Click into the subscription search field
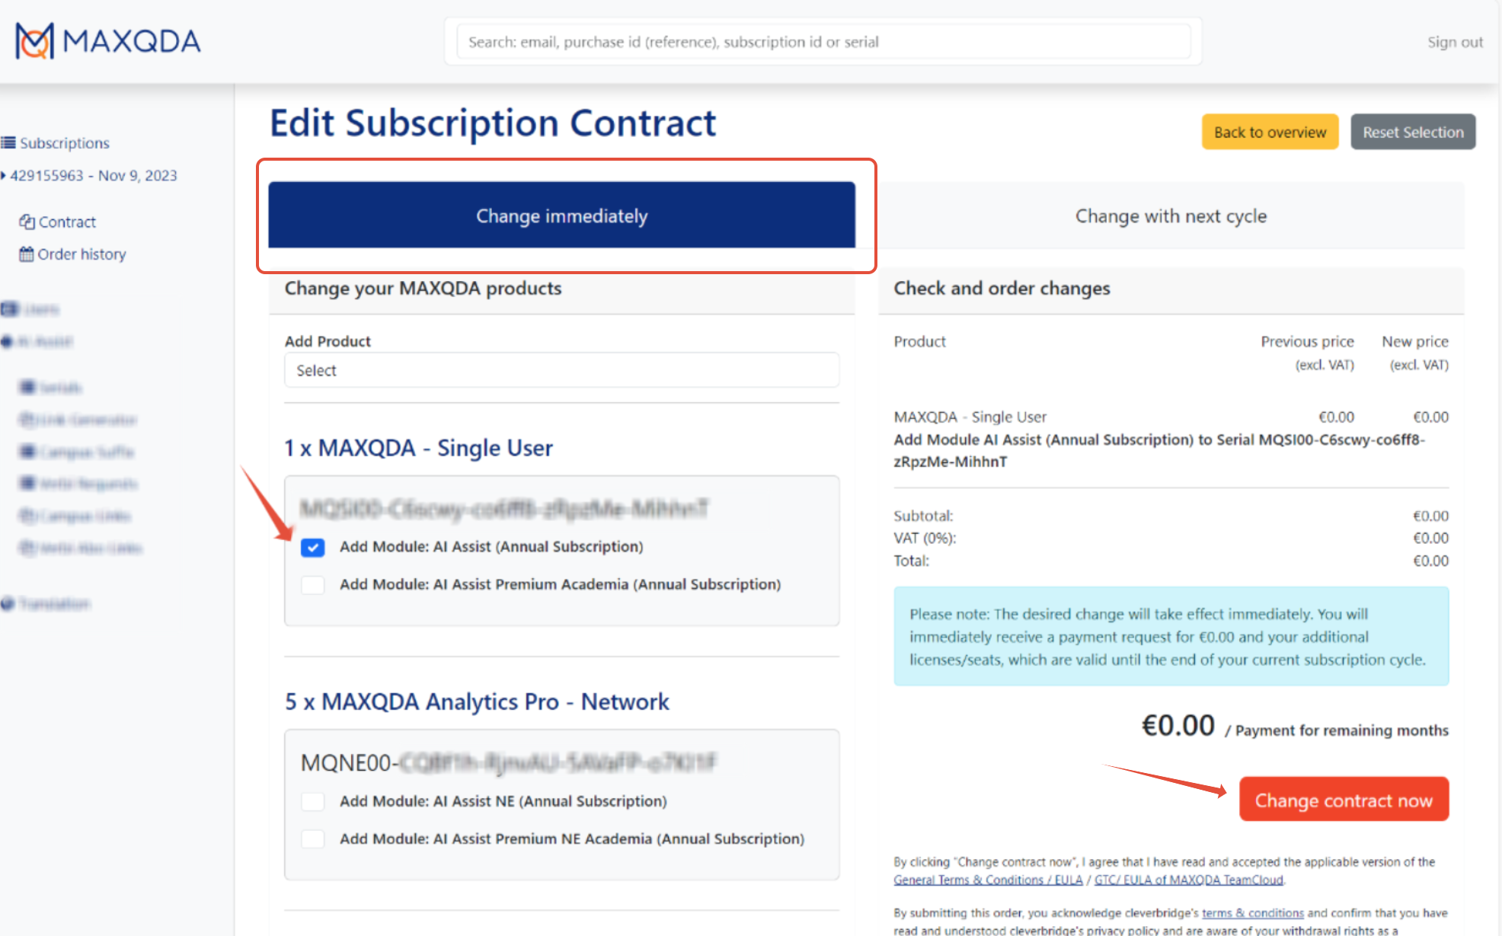This screenshot has width=1502, height=936. (x=823, y=42)
